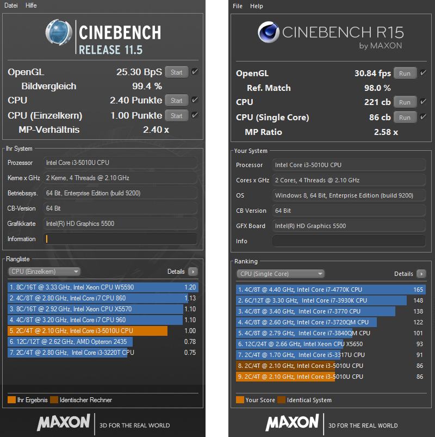Open the File menu in Cinebench R15
The image size is (435, 437).
(x=238, y=6)
